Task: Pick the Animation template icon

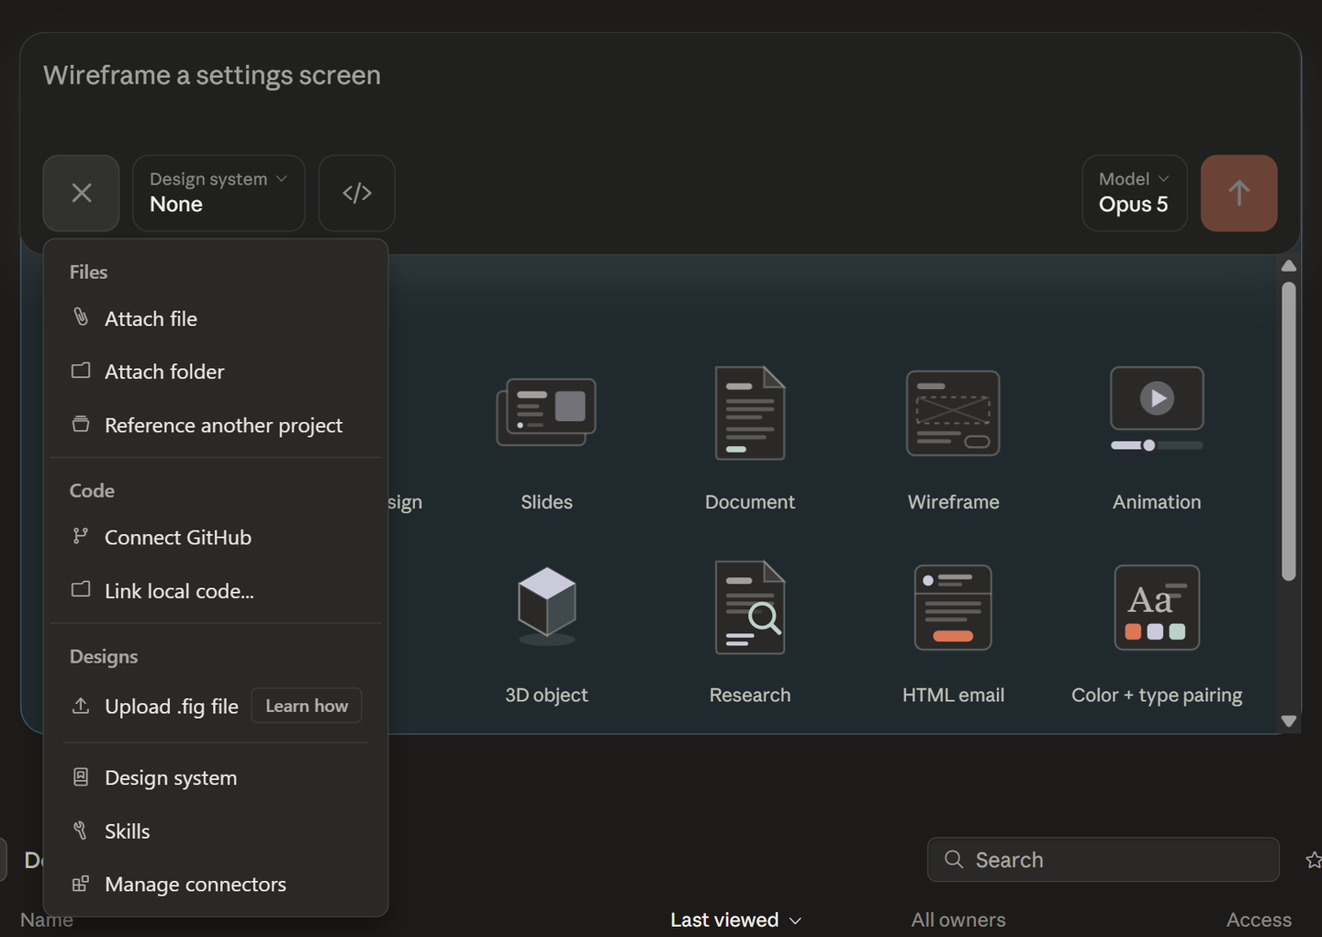Action: click(1157, 408)
